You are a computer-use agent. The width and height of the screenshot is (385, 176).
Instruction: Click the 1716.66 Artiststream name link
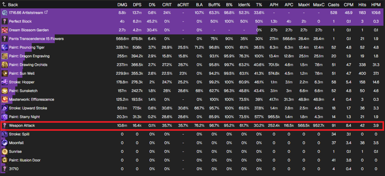click(x=26, y=12)
